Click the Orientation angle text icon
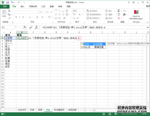Viewport: 150px width, 116px height. tap(64, 18)
